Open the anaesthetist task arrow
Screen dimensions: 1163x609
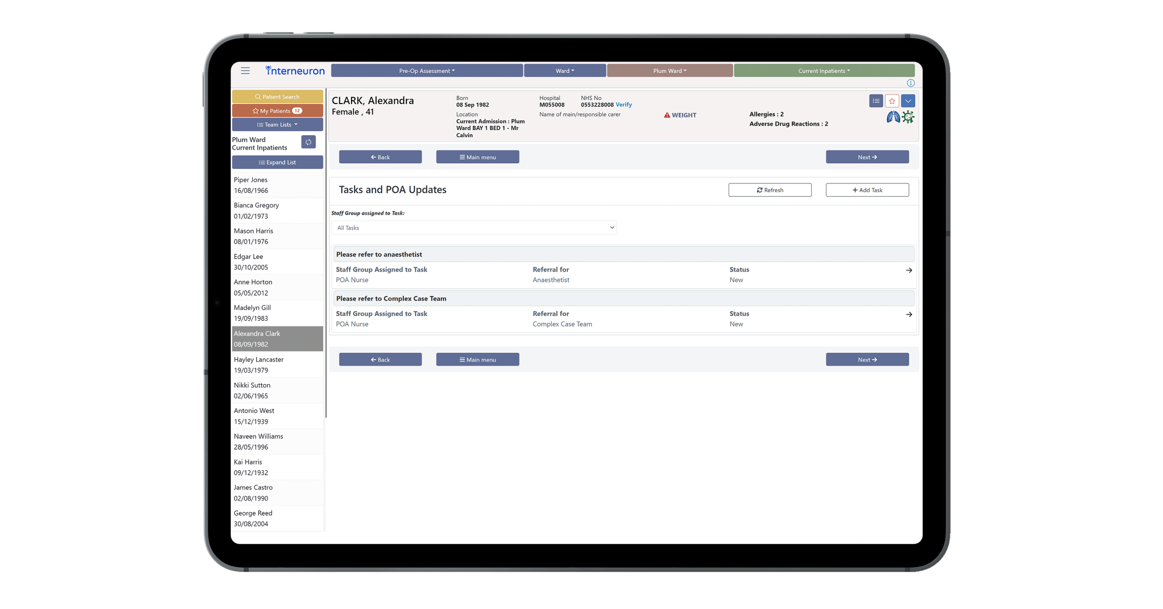coord(909,270)
